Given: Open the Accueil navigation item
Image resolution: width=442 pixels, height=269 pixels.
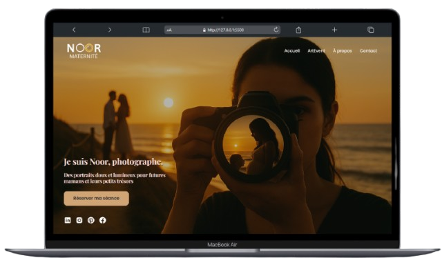Looking at the screenshot, I should 291,51.
